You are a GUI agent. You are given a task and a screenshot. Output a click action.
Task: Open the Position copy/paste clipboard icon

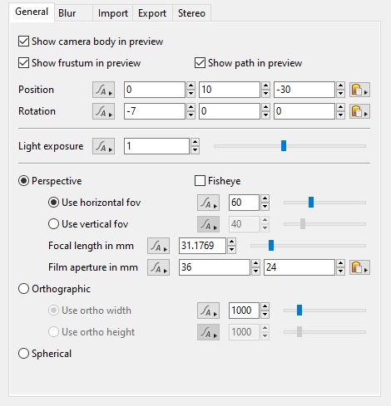(x=359, y=90)
